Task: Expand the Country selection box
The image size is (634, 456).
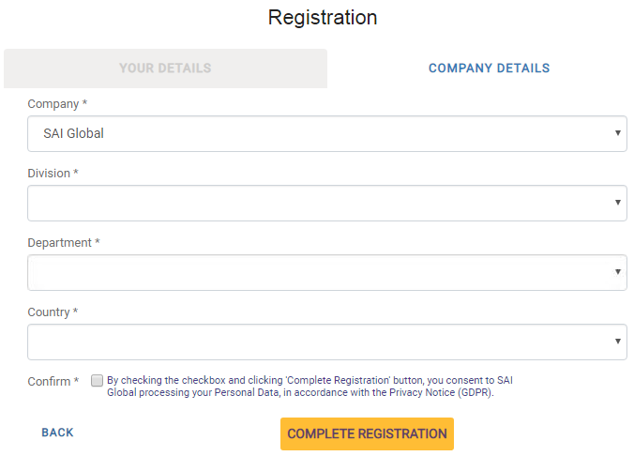Action: point(319,342)
